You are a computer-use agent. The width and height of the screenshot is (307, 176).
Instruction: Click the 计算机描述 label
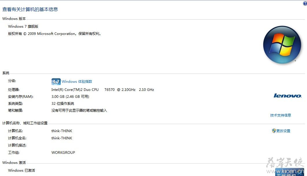pyautogui.click(x=17, y=145)
